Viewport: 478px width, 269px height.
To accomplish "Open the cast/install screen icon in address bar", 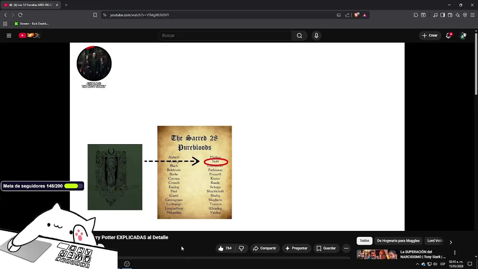I will 339,15.
